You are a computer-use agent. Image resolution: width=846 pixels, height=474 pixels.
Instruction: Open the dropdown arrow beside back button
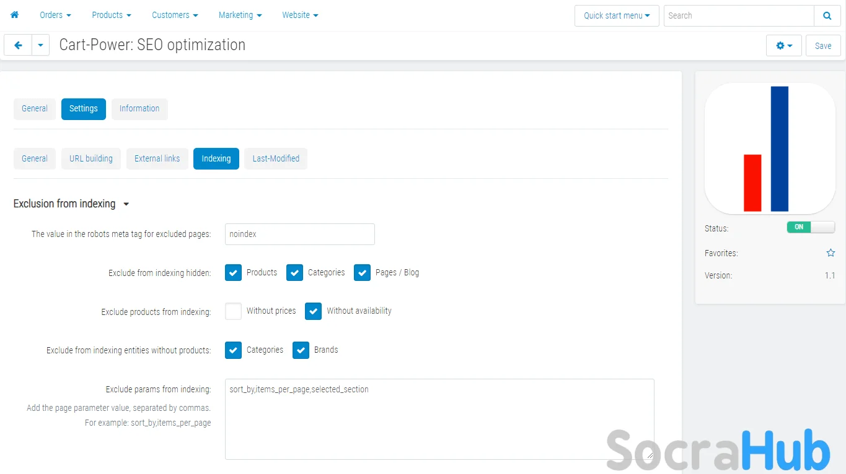click(40, 45)
